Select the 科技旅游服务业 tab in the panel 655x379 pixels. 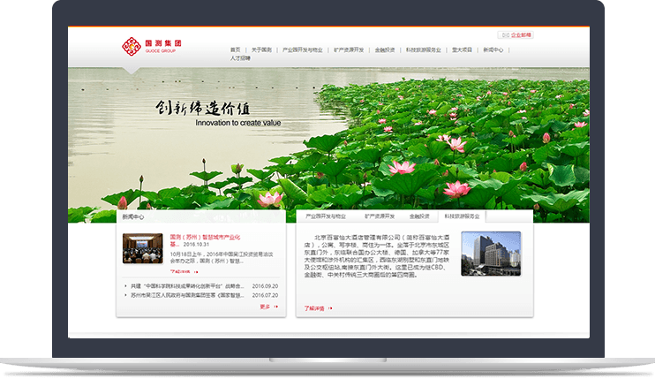(x=462, y=216)
